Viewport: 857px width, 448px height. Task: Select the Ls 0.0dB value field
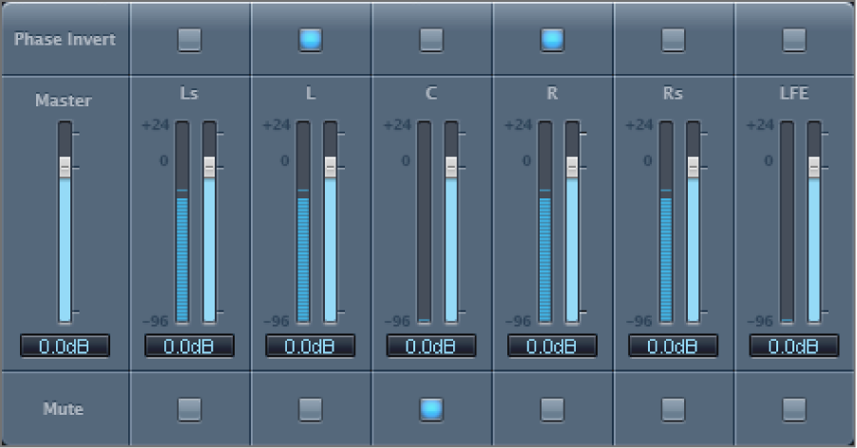tap(190, 345)
